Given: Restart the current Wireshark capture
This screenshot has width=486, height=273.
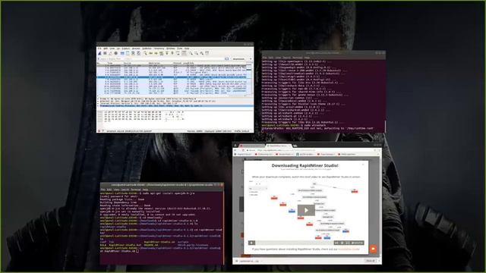Looking at the screenshot, I should pos(110,53).
